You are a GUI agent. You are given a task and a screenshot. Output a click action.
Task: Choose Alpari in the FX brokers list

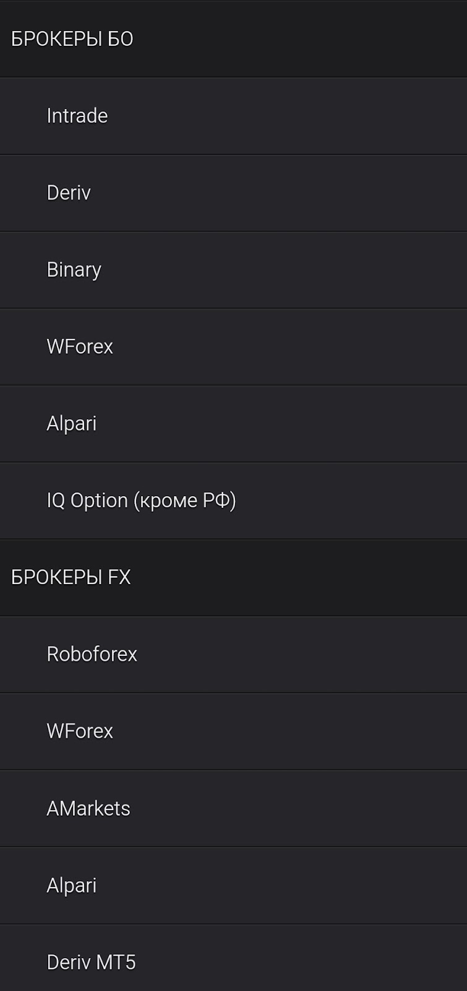pyautogui.click(x=233, y=885)
